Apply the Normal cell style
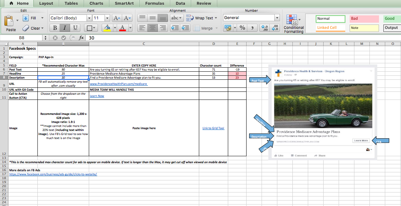Image resolution: width=401 pixels, height=206 pixels. 331,19
